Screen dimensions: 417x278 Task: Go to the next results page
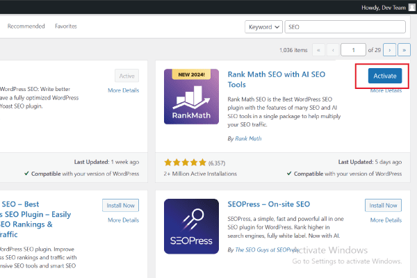pyautogui.click(x=390, y=50)
